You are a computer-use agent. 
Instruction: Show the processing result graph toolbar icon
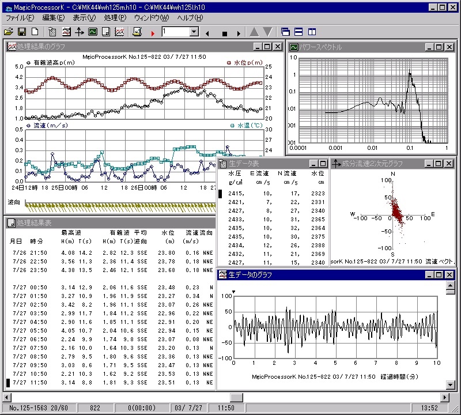[x=119, y=32]
